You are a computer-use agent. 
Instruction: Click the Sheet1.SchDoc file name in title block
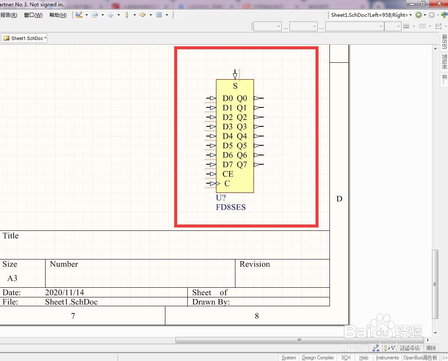[x=71, y=302]
